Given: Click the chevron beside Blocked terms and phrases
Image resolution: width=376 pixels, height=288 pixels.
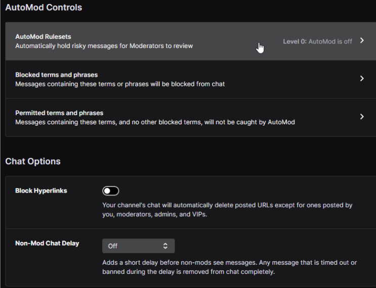Looking at the screenshot, I should coord(362,78).
